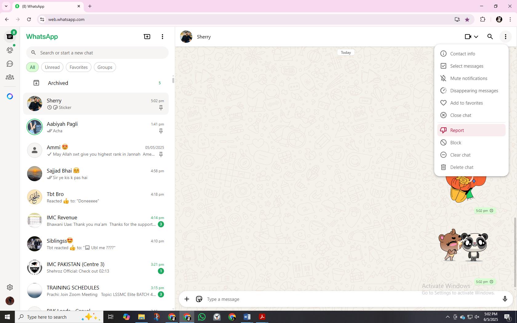The height and width of the screenshot is (323, 517).
Task: Click Sherry's avatar in chat header
Action: click(186, 37)
